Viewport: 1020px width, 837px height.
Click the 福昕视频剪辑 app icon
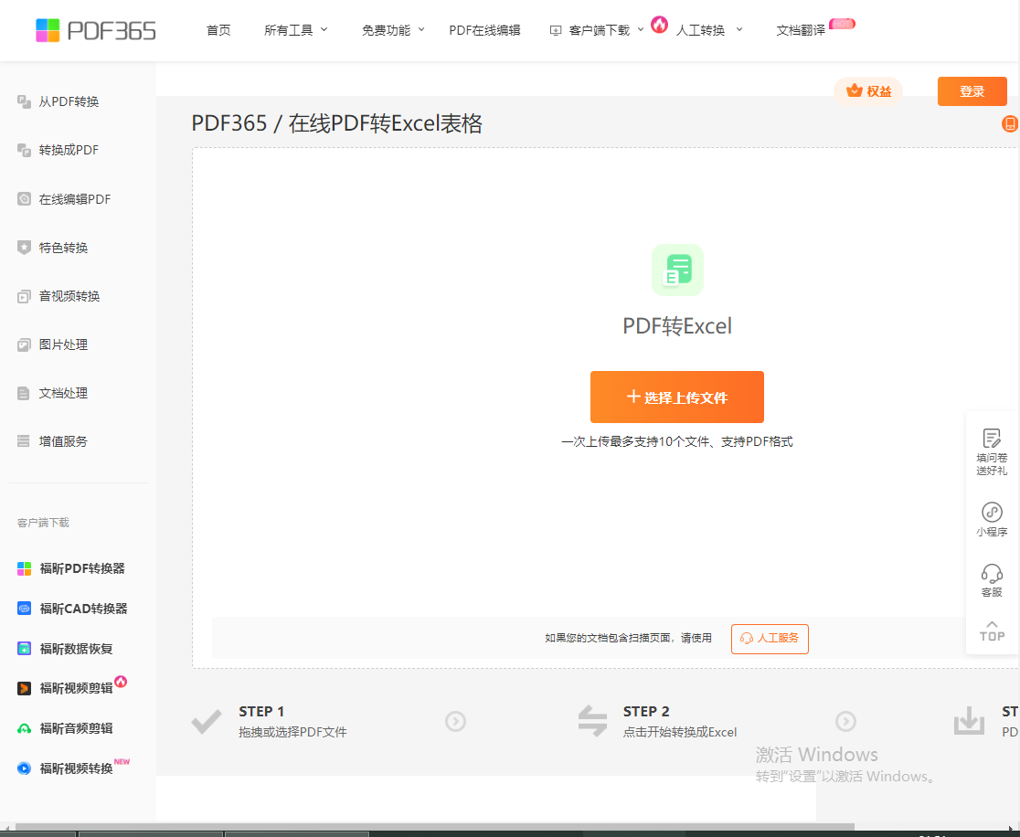(x=24, y=689)
